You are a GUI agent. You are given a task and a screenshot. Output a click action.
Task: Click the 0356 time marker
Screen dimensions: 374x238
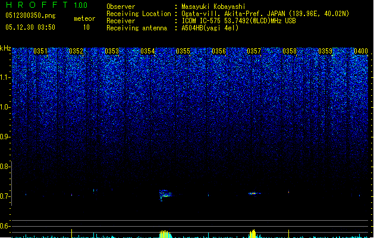click(219, 51)
